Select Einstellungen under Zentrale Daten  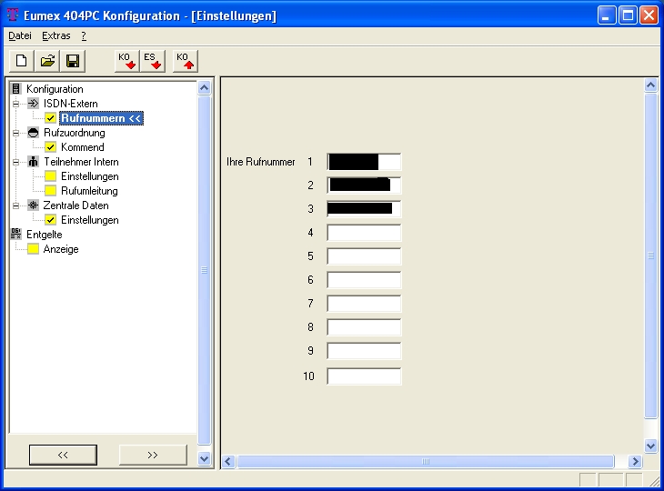point(90,220)
